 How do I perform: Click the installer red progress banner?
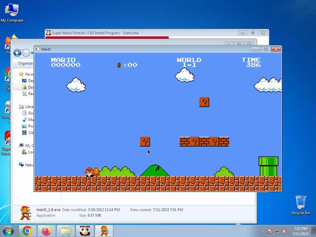point(107,37)
